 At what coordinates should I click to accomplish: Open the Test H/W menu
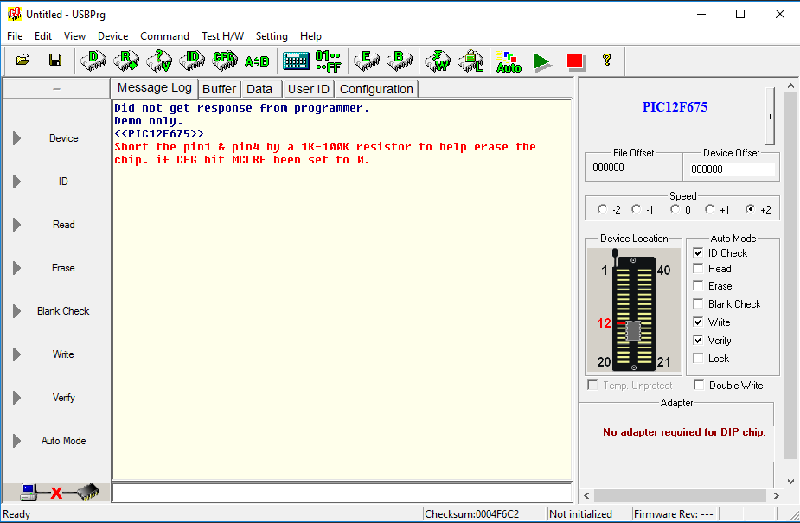tap(222, 36)
